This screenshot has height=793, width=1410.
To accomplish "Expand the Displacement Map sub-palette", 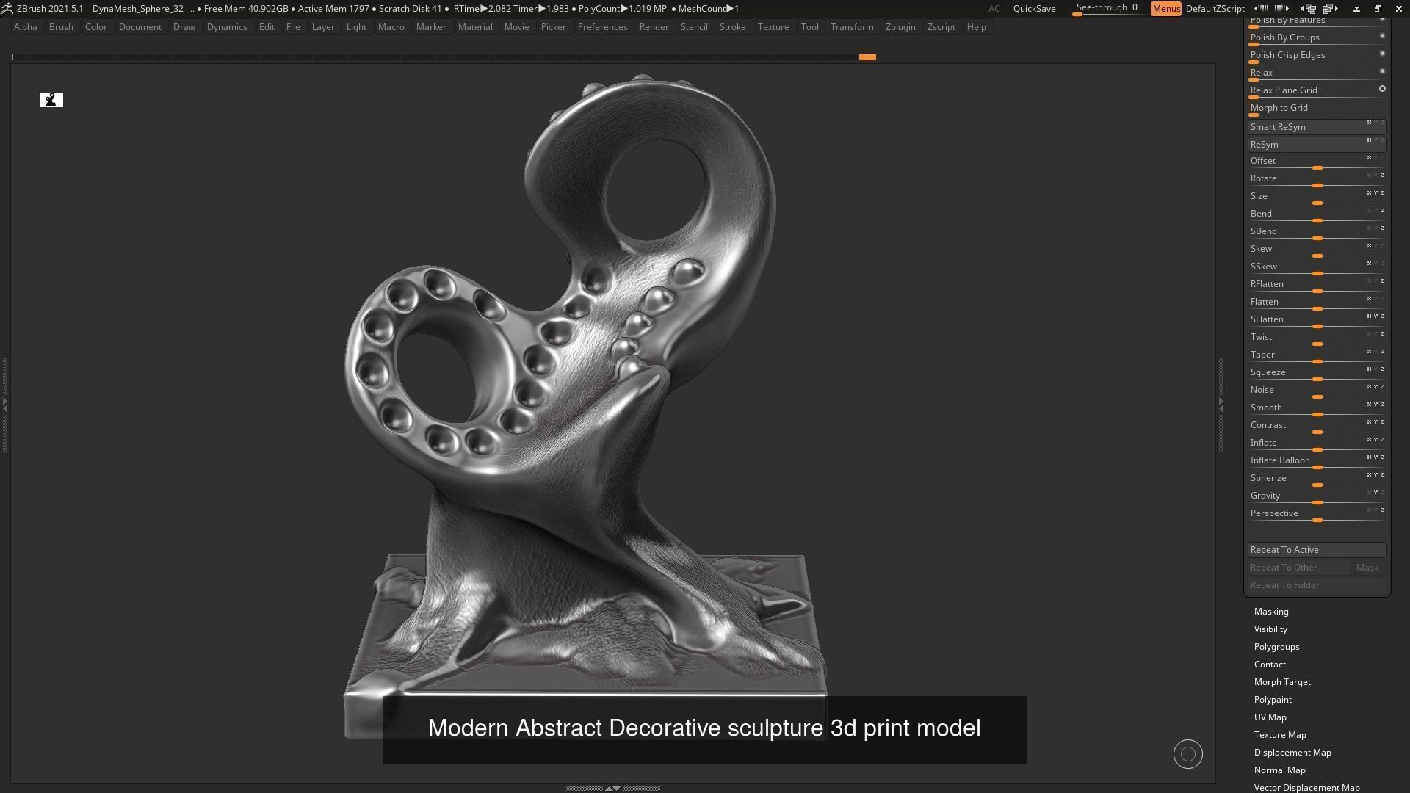I will pos(1292,753).
